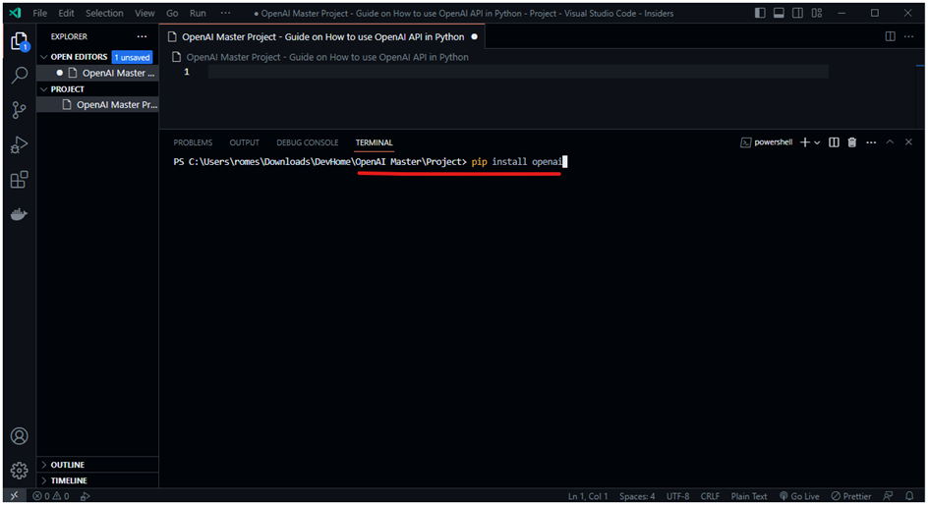Select the OpenAI Master Project editor tab
This screenshot has width=928, height=505.
point(322,36)
